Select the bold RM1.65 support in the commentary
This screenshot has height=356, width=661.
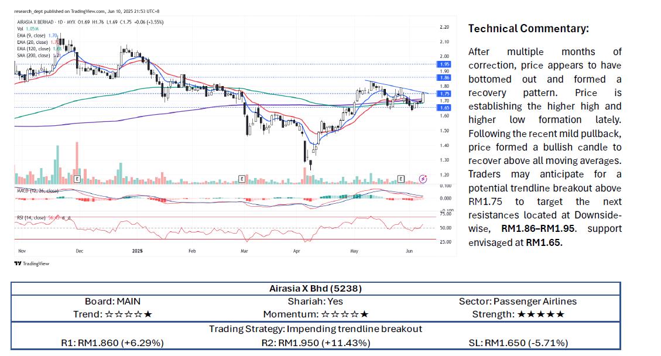544,242
